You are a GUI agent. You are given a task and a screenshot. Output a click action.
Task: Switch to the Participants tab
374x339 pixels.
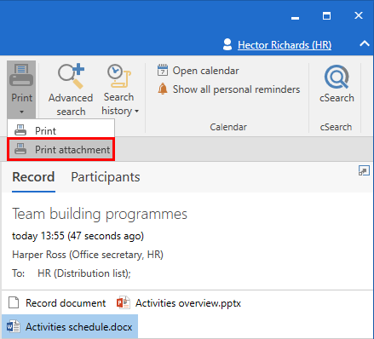tap(106, 177)
